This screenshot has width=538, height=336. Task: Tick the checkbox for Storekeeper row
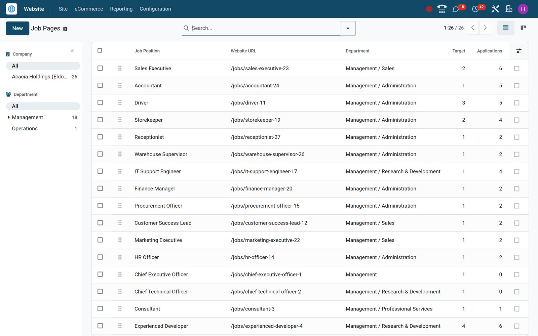tap(100, 120)
